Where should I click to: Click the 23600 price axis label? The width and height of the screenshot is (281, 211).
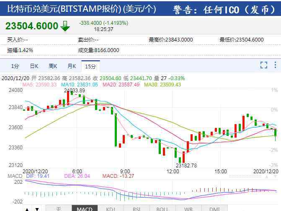coord(16,128)
